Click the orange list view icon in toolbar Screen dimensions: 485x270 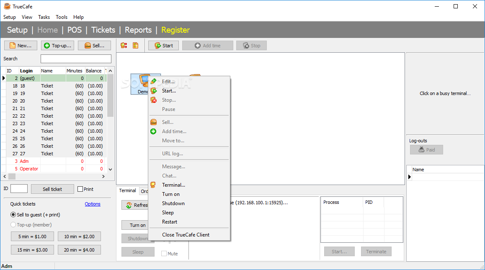(135, 46)
